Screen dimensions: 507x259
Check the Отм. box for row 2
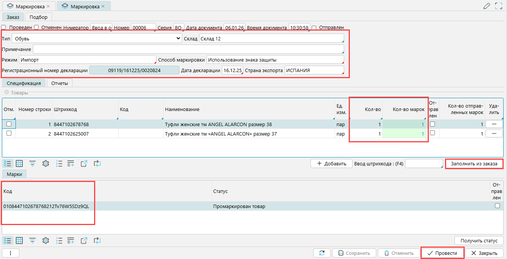click(x=9, y=133)
